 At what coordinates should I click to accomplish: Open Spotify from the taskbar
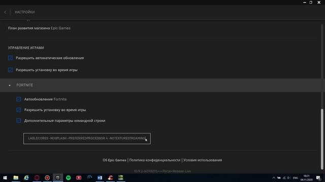(x=69, y=177)
